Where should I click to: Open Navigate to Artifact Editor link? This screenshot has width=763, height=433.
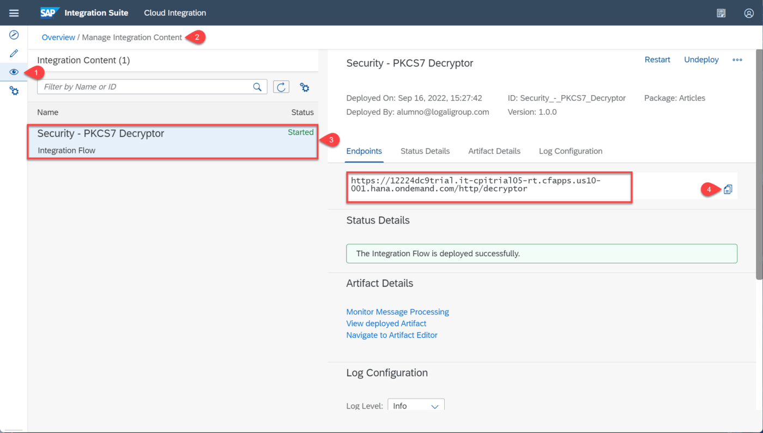tap(392, 335)
